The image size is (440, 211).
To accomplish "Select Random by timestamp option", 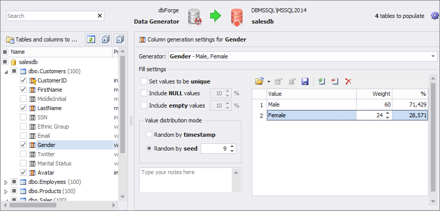I will [x=149, y=135].
